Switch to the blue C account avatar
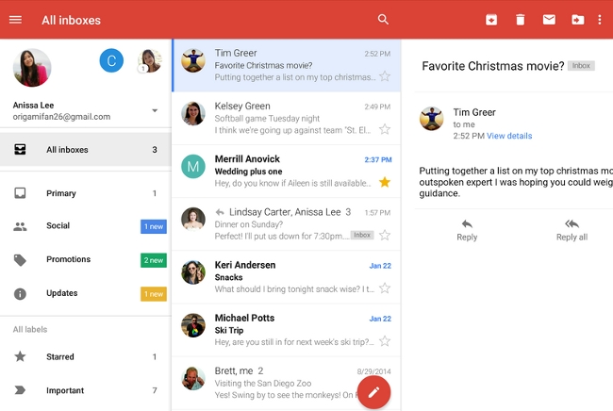Image resolution: width=613 pixels, height=411 pixels. coord(111,61)
